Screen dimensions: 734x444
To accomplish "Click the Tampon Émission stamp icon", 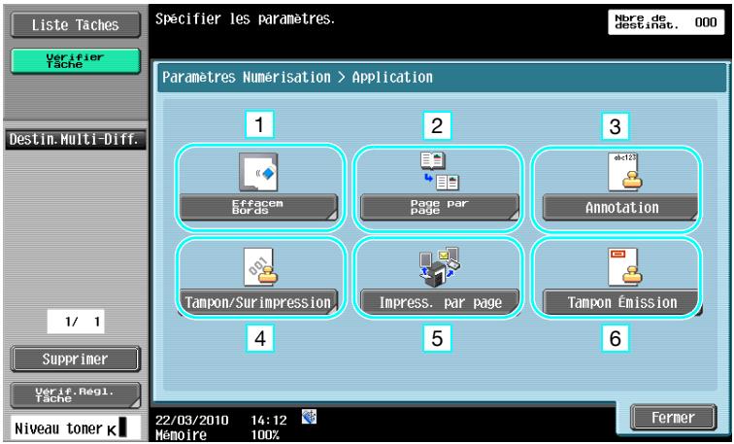I will click(x=625, y=266).
